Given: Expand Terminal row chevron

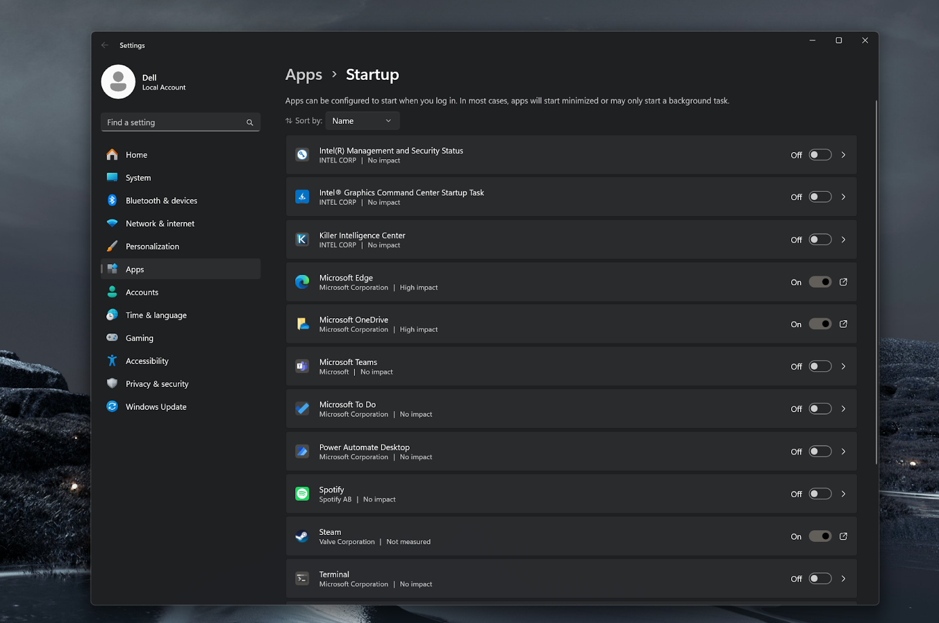Looking at the screenshot, I should click(843, 578).
